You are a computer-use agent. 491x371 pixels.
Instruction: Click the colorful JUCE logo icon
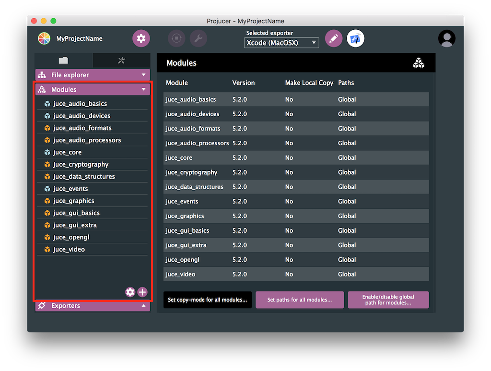[44, 38]
